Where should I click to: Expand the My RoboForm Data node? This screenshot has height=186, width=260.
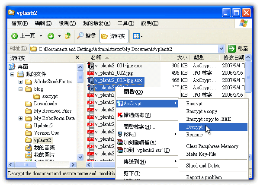click(21, 118)
